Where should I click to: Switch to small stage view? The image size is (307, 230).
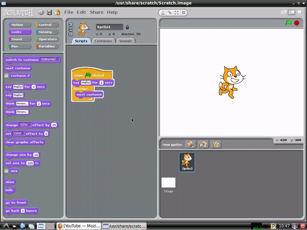point(284,13)
